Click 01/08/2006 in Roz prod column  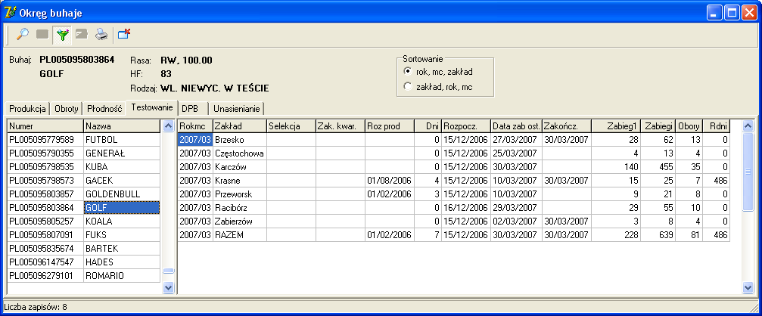point(390,181)
